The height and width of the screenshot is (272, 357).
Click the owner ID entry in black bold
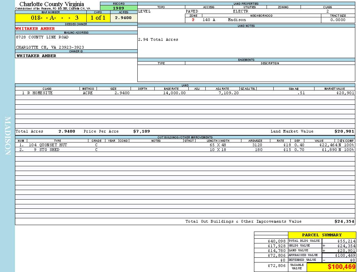point(36,56)
